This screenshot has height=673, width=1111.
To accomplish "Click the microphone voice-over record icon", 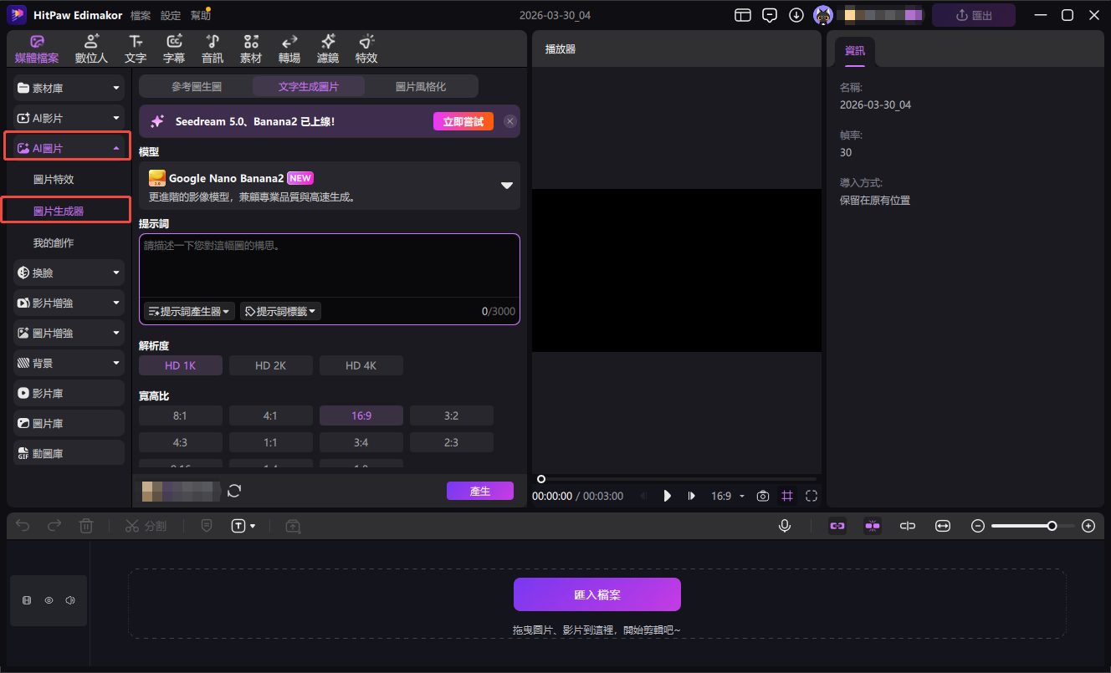I will point(785,526).
